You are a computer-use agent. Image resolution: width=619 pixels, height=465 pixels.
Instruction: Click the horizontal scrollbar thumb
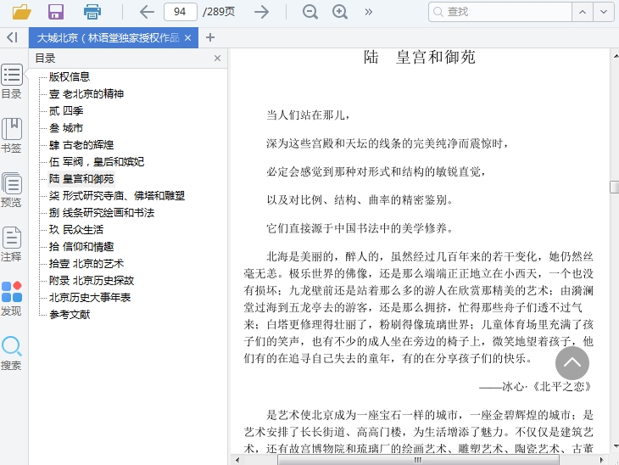click(x=418, y=460)
